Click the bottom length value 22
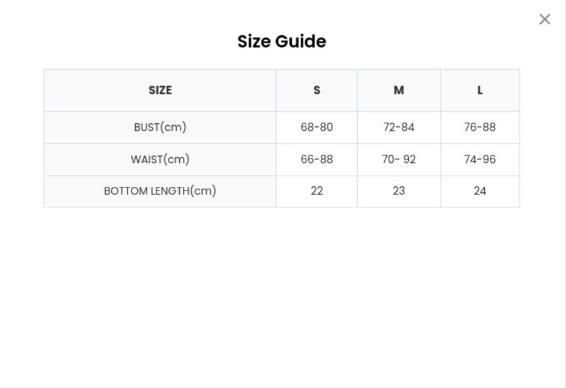Image resolution: width=566 pixels, height=388 pixels. [316, 191]
